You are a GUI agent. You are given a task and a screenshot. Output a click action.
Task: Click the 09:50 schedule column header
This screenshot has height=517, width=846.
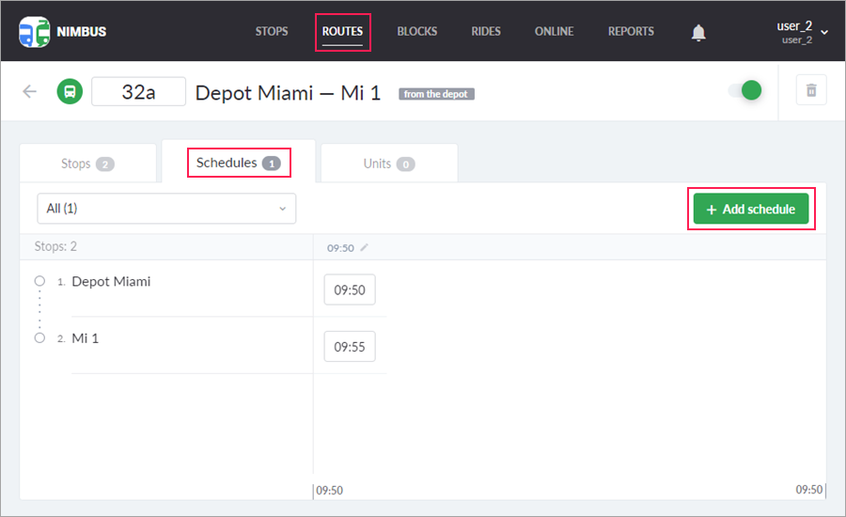click(x=340, y=248)
